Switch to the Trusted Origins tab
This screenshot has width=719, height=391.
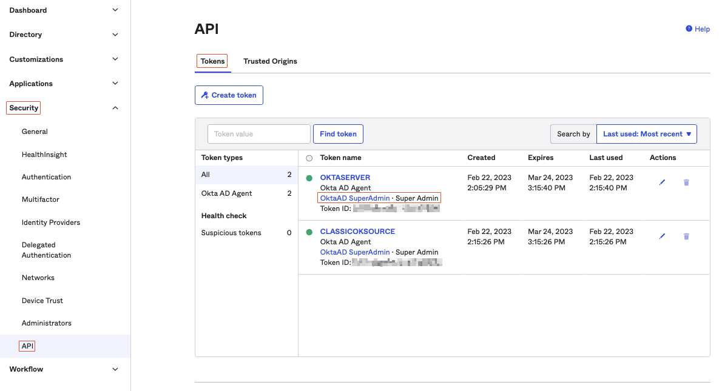coord(270,61)
